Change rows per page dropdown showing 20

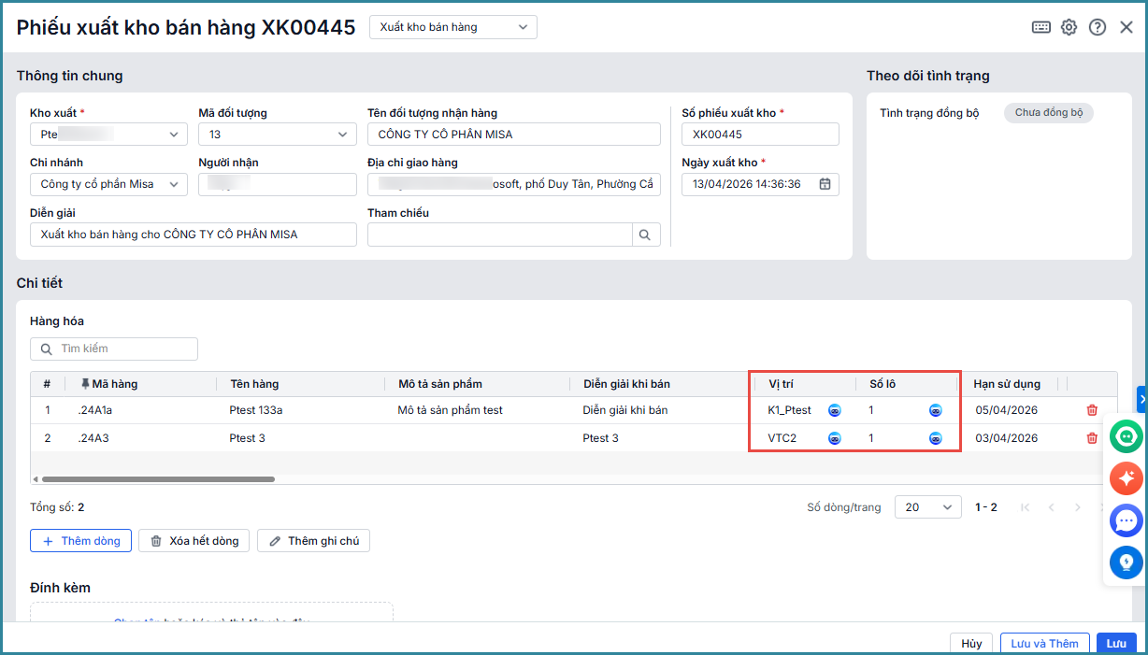[927, 507]
